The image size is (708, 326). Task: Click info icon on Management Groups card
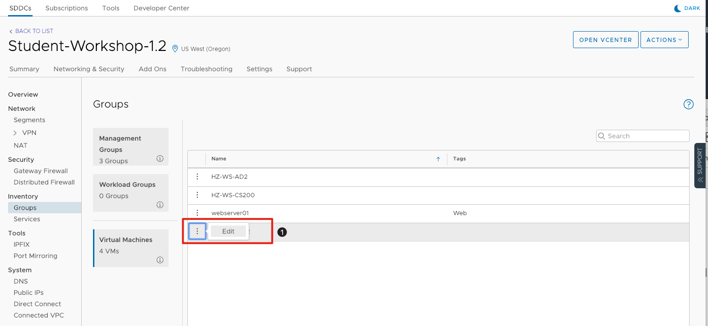pos(160,159)
